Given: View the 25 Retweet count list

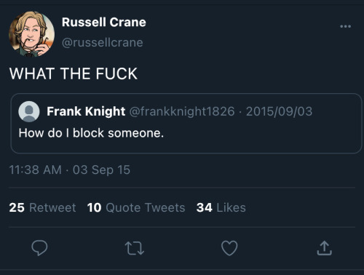Looking at the screenshot, I should click(42, 207).
